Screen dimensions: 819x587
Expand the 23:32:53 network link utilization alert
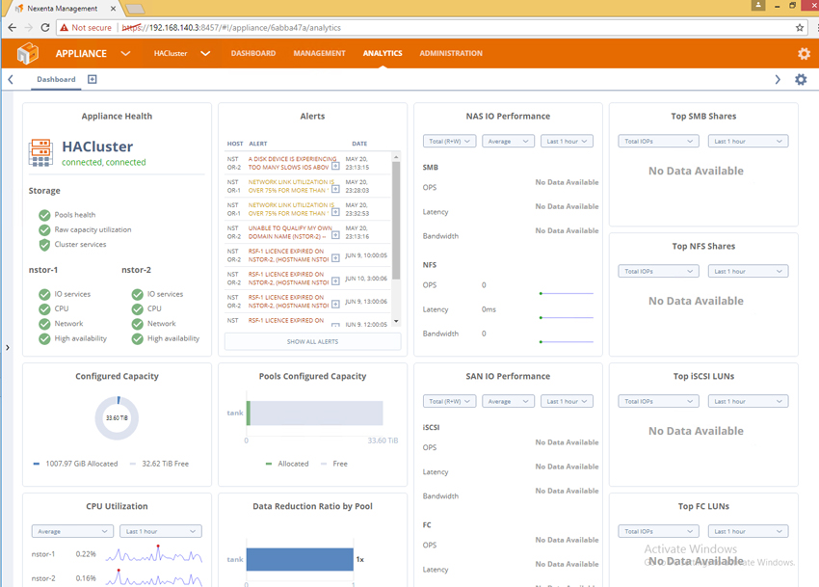(x=335, y=212)
